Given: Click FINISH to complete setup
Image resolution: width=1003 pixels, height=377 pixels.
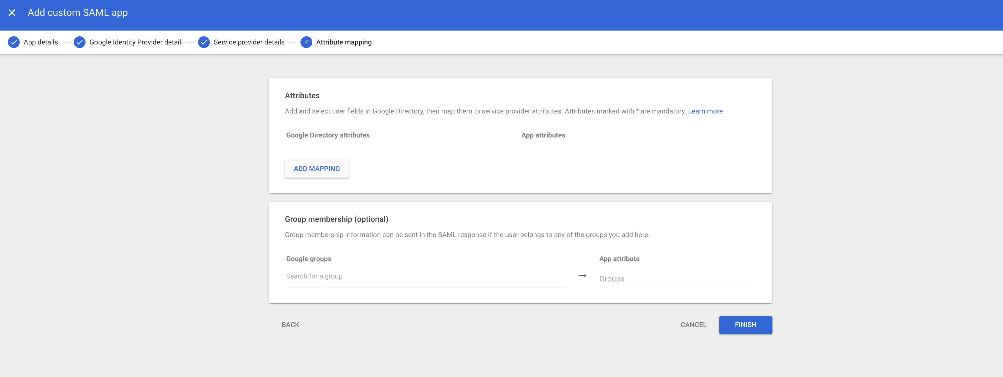Looking at the screenshot, I should (x=745, y=325).
